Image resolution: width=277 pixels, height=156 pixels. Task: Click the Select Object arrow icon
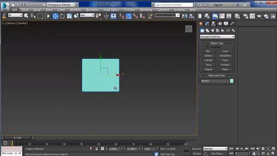pyautogui.click(x=26, y=16)
